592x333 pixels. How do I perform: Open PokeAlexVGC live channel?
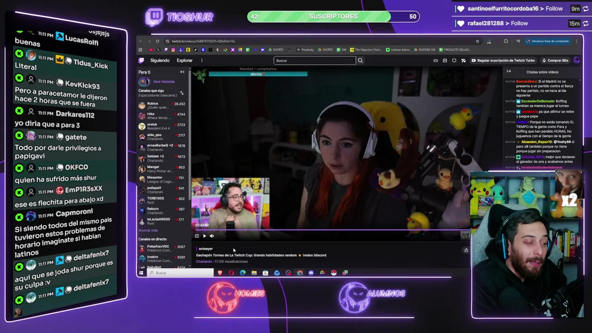162,248
